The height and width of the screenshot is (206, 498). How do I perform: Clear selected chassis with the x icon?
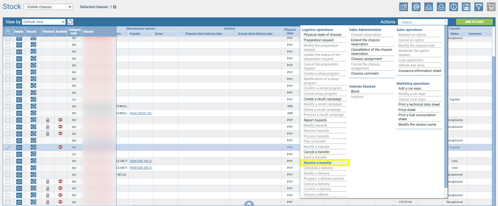(x=115, y=7)
